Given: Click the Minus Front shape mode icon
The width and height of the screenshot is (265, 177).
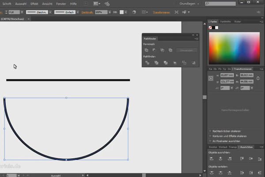Looking at the screenshot, I should tap(155, 50).
